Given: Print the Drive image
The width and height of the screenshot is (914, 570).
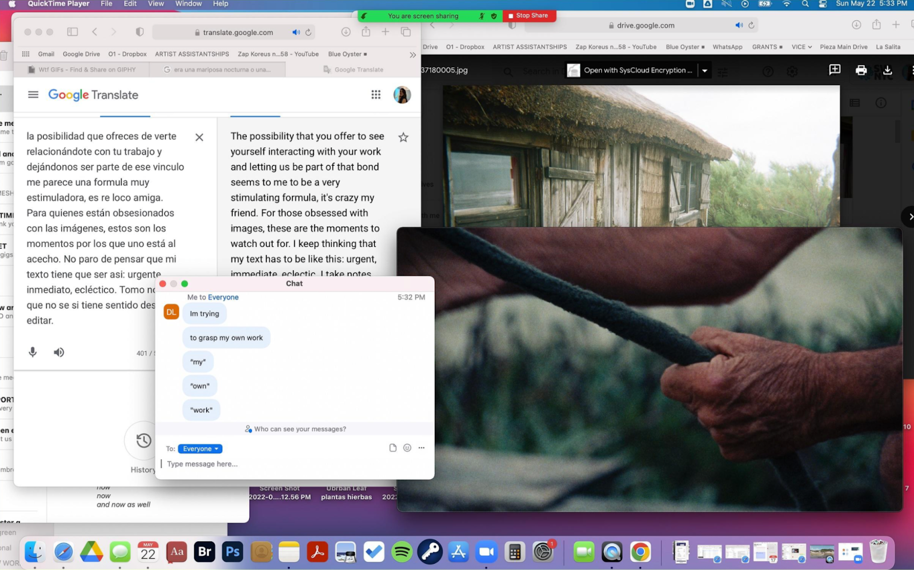Looking at the screenshot, I should click(861, 70).
